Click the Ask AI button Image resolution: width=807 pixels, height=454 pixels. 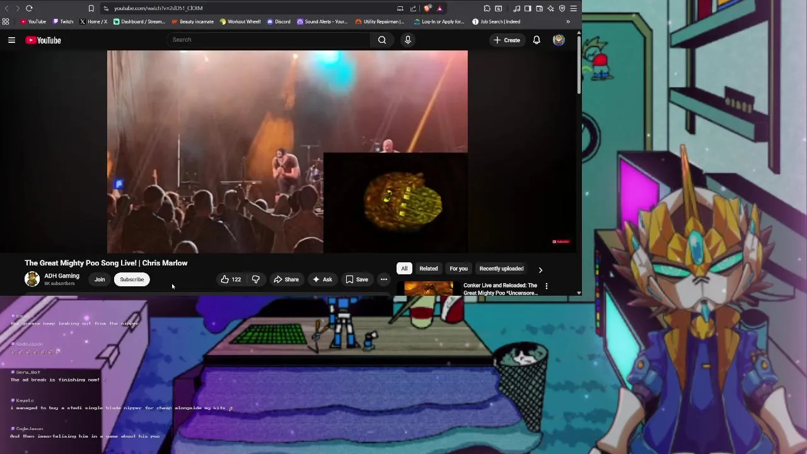point(322,279)
